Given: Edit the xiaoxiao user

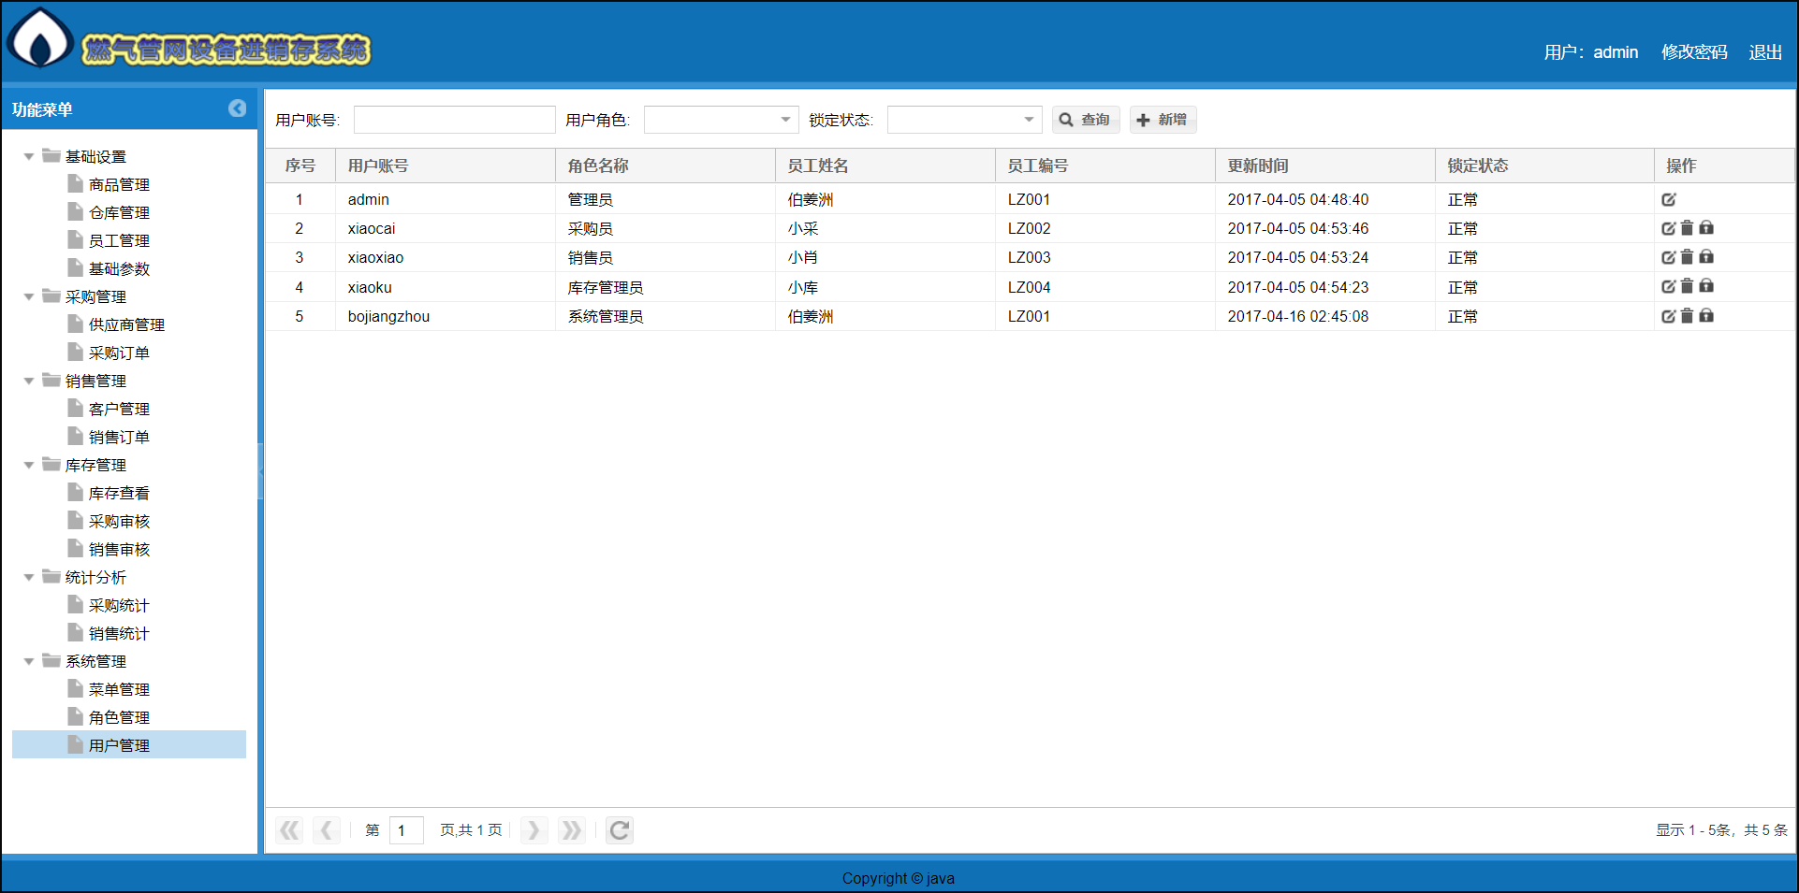Looking at the screenshot, I should pos(1669,257).
